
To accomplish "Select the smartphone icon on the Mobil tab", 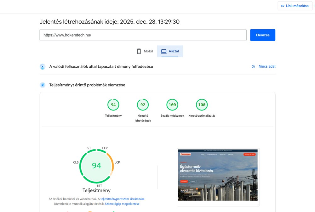I will pyautogui.click(x=139, y=51).
